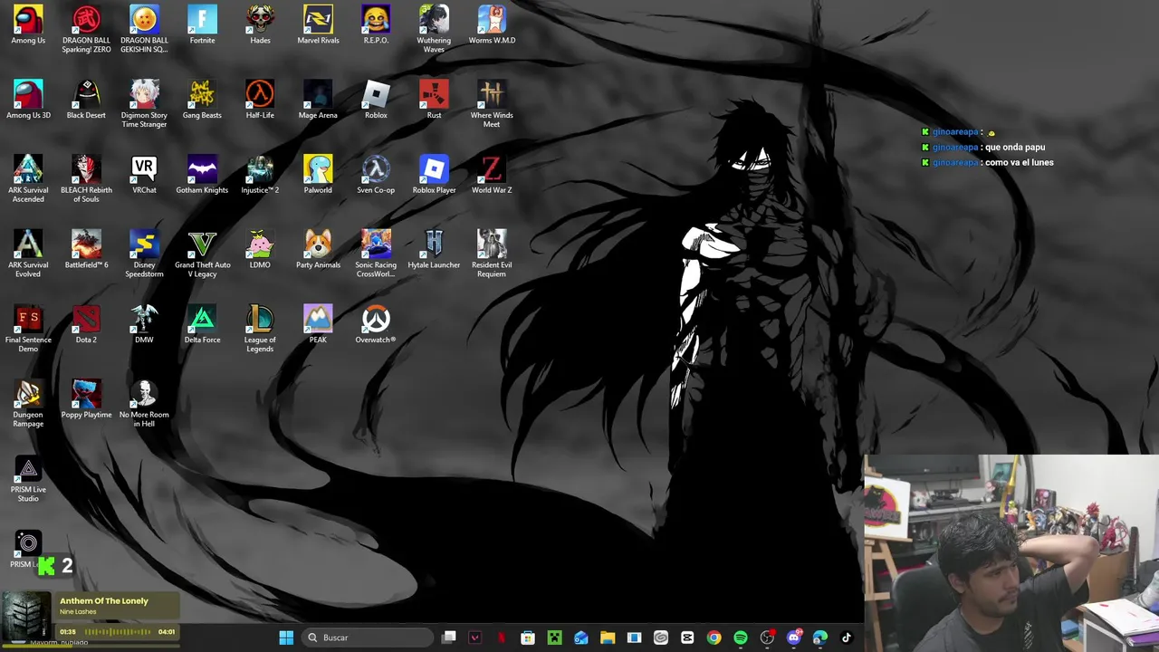1159x652 pixels.
Task: Launch Black Desert from the desktop
Action: [86, 100]
